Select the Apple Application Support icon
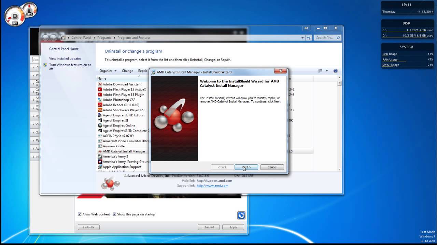Image resolution: width=437 pixels, height=245 pixels. point(100,167)
